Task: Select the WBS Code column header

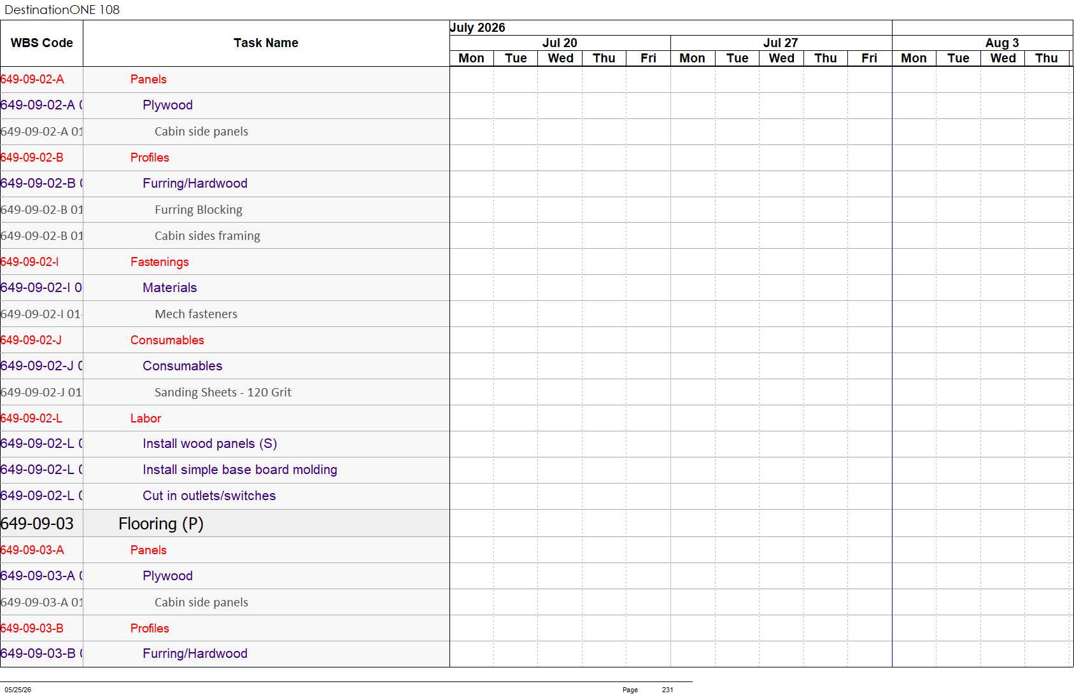Action: tap(41, 43)
